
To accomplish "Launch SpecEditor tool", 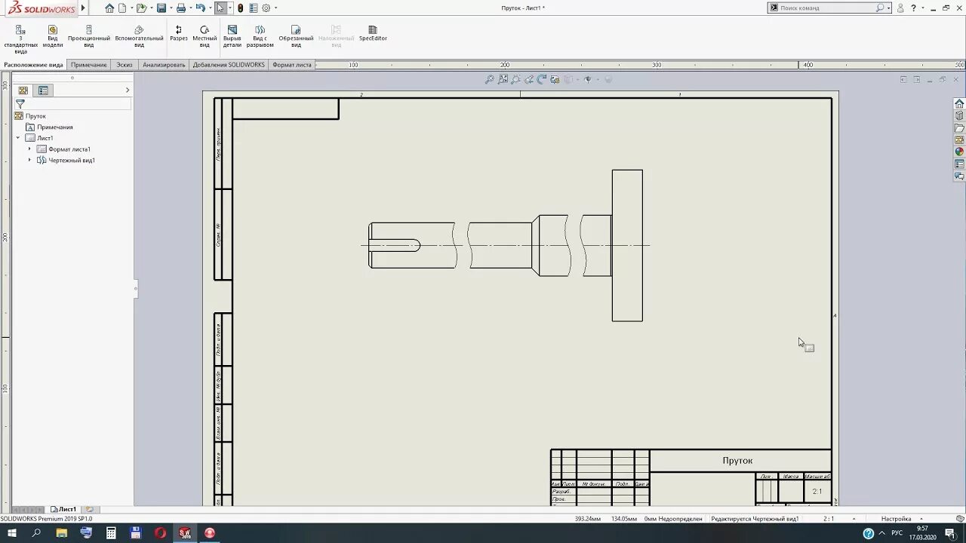I will [373, 33].
